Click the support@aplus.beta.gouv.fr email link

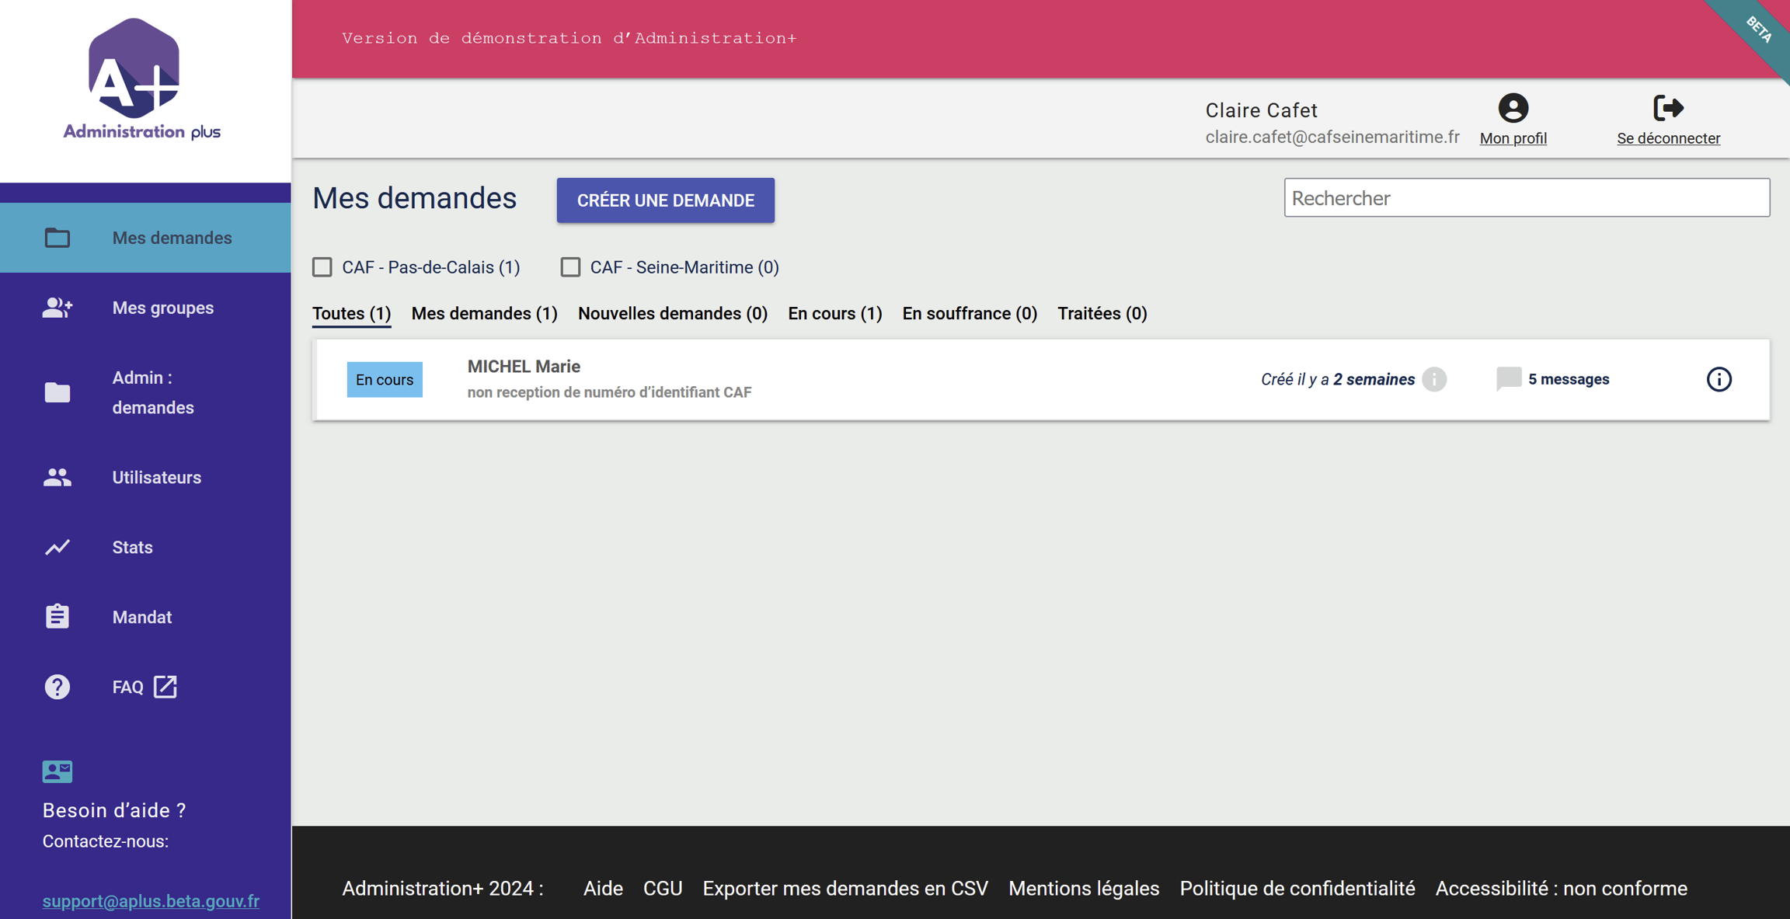151,900
